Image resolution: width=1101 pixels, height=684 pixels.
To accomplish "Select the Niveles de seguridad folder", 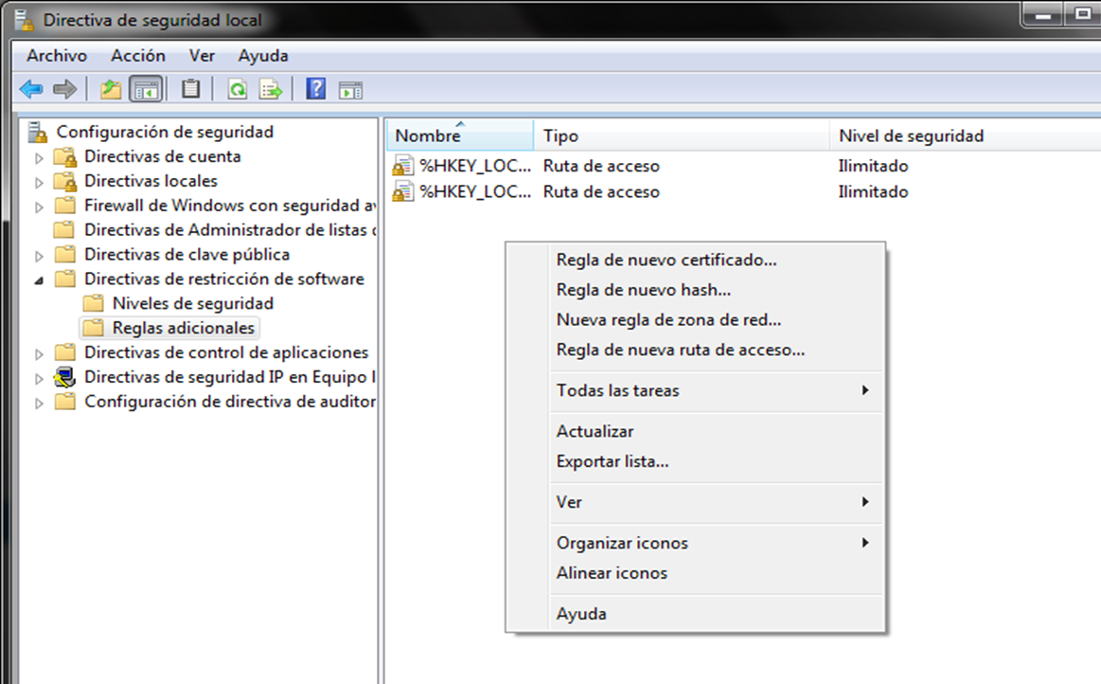I will (x=192, y=303).
